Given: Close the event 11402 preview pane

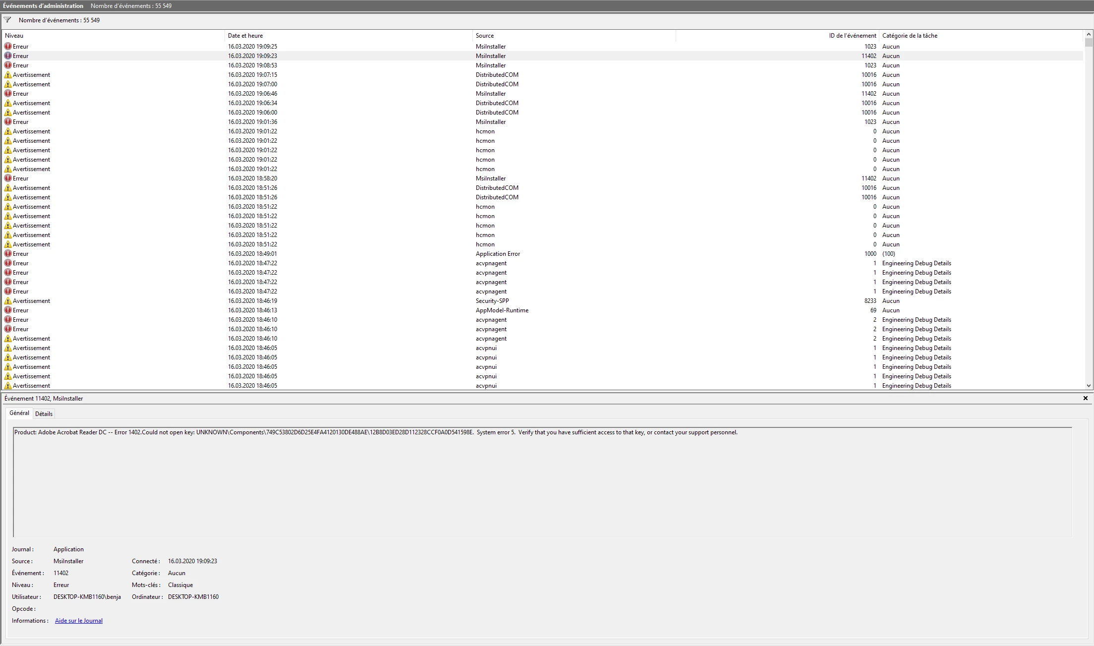Looking at the screenshot, I should click(1085, 398).
